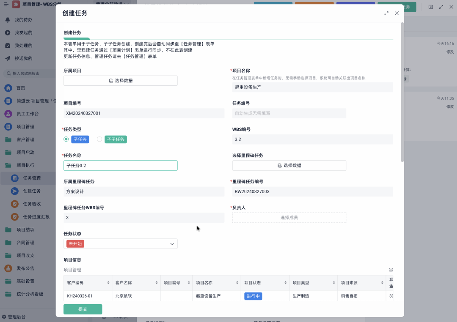
Task: Click 选择数据 button under 选择里程碑任务
Action: point(289,165)
